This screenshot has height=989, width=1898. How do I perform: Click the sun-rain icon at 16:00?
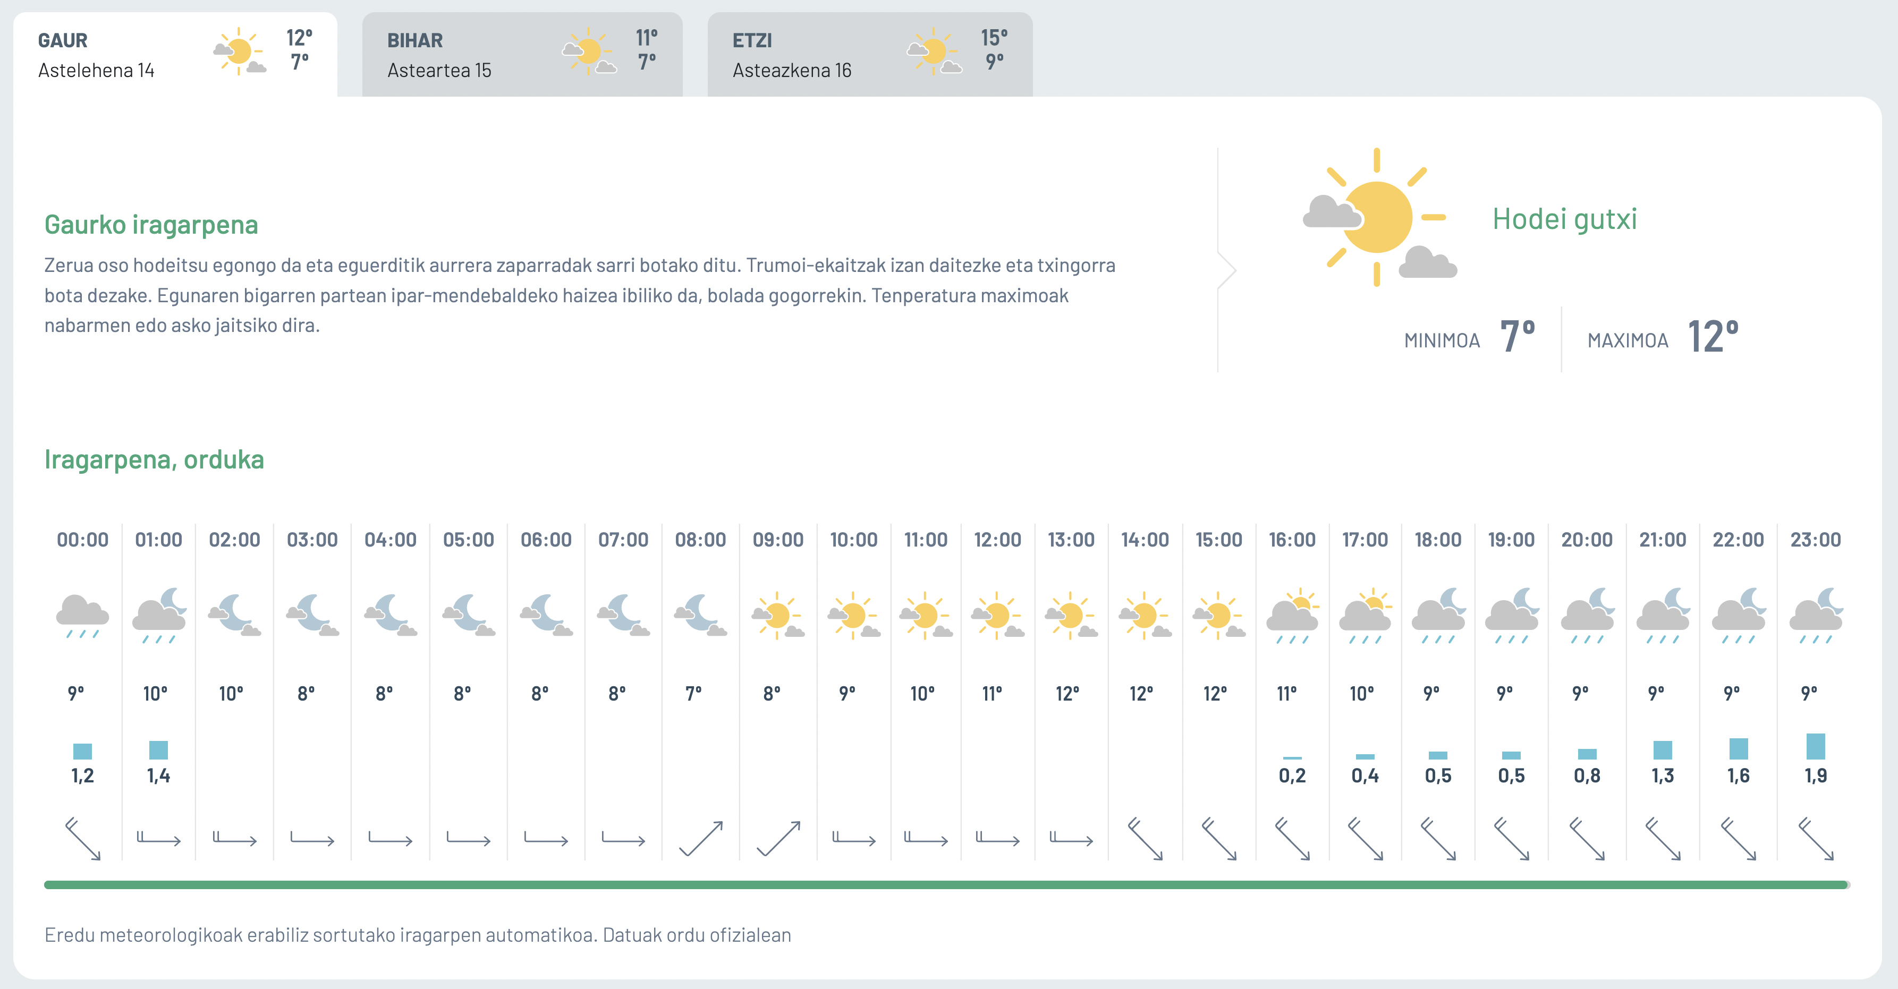pyautogui.click(x=1292, y=616)
